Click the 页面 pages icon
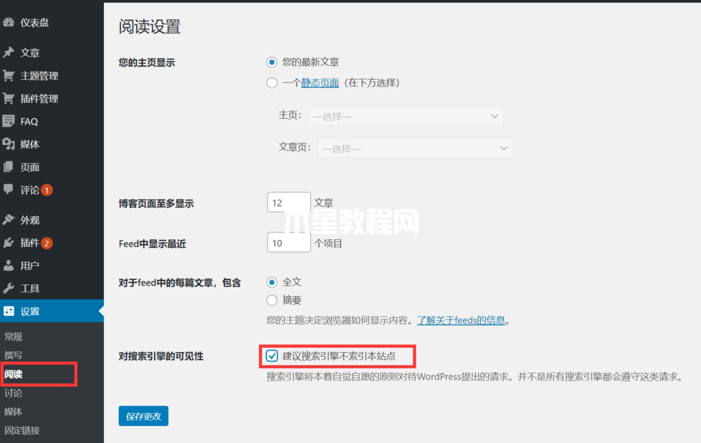The width and height of the screenshot is (701, 443). 8,167
